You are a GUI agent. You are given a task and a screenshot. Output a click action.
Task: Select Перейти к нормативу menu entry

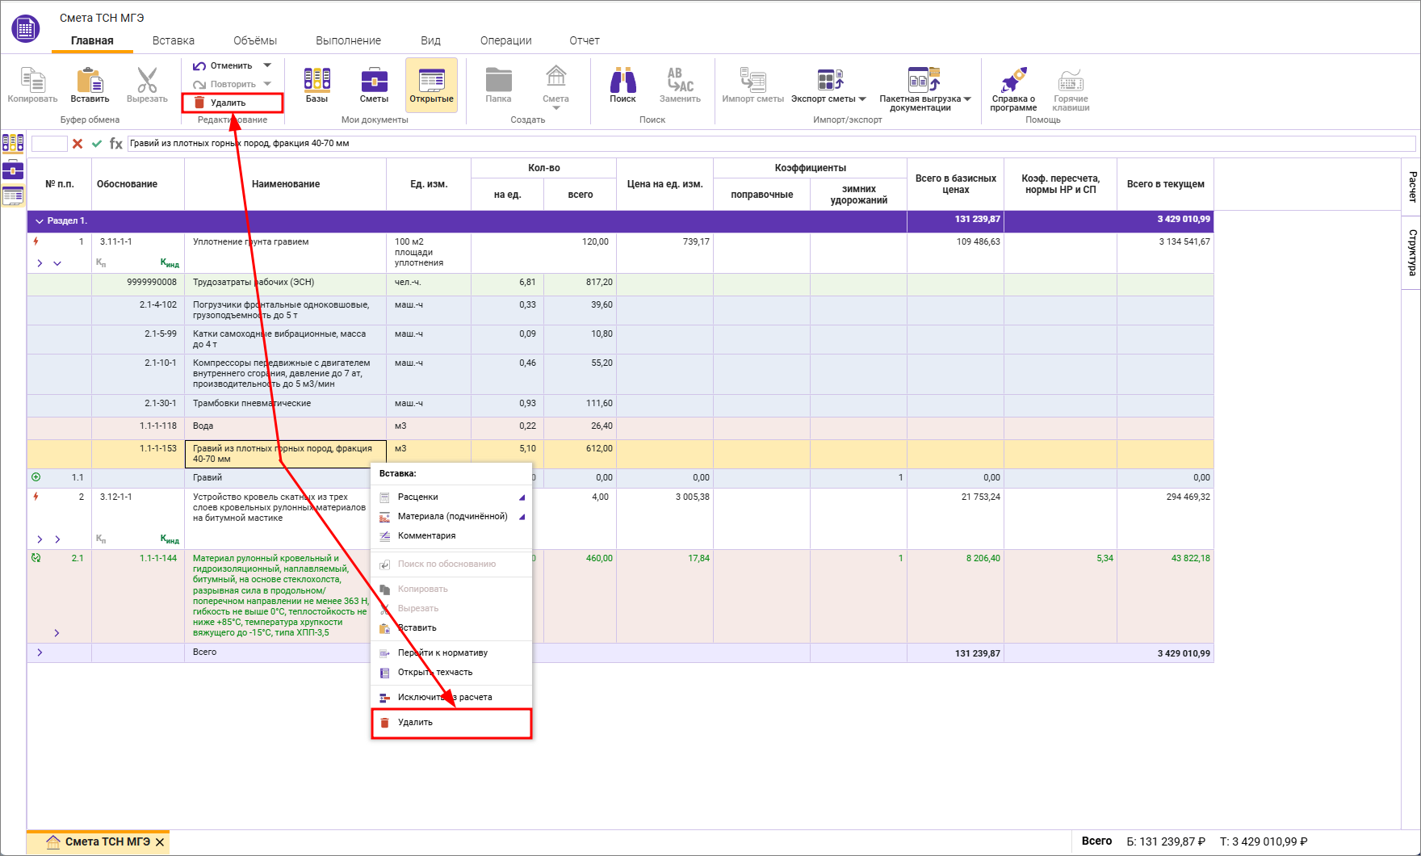pyautogui.click(x=442, y=652)
